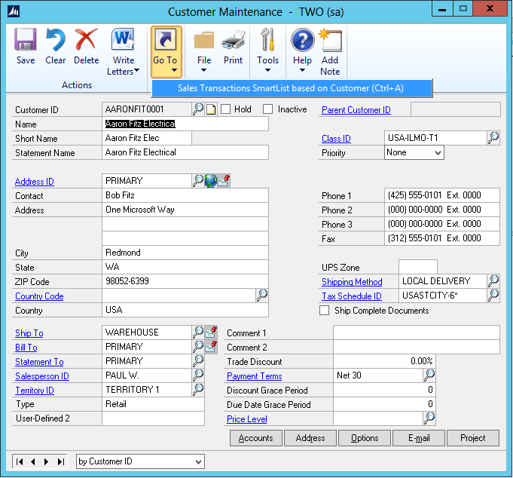Image resolution: width=513 pixels, height=478 pixels.
Task: Click the Trade Discount field
Action: pos(384,361)
